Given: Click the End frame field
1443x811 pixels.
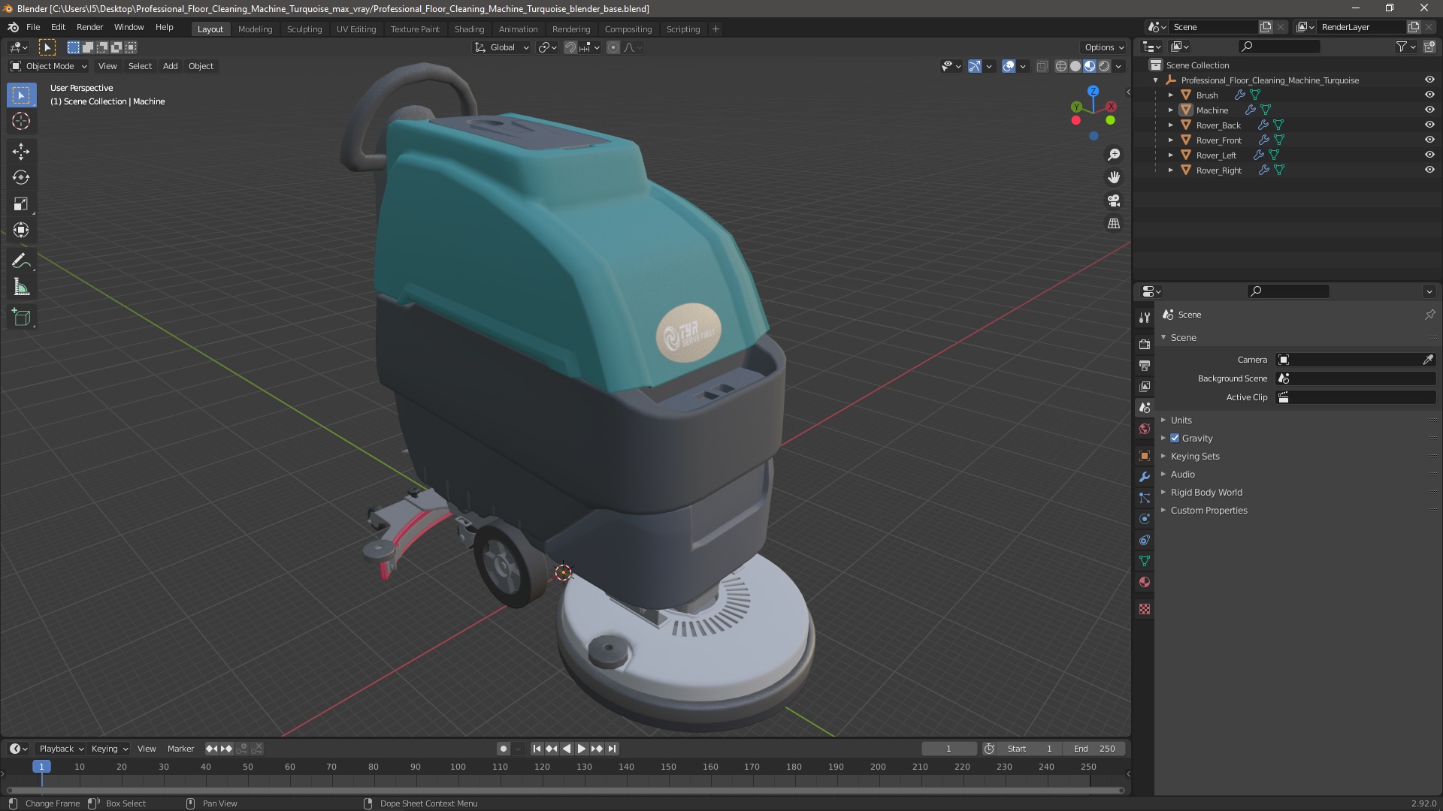Looking at the screenshot, I should click(1094, 749).
